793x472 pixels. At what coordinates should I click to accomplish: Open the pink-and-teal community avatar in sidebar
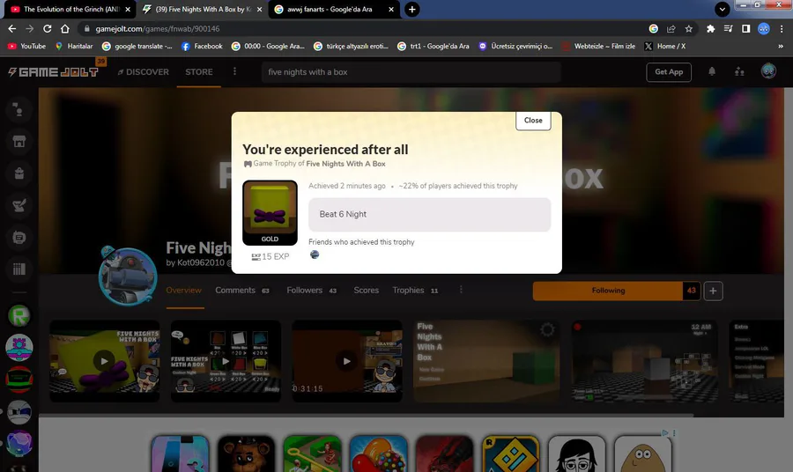19,348
